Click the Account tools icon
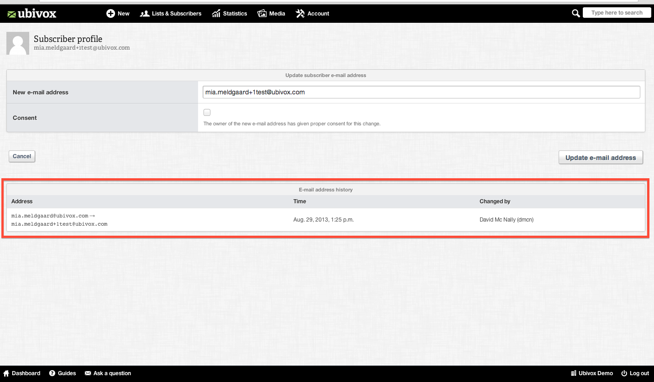Image resolution: width=654 pixels, height=382 pixels. (x=300, y=14)
